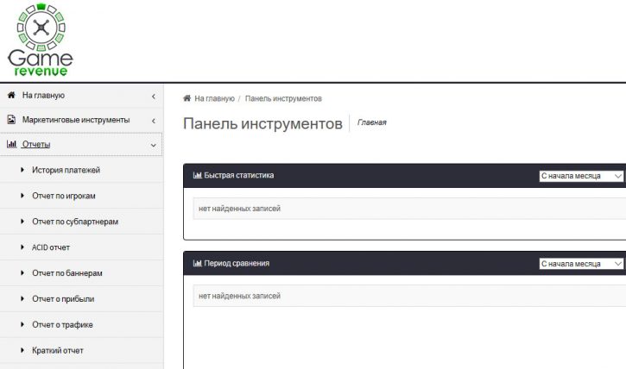Click the На главную breadcrumb link
Image resolution: width=626 pixels, height=369 pixels.
click(214, 98)
